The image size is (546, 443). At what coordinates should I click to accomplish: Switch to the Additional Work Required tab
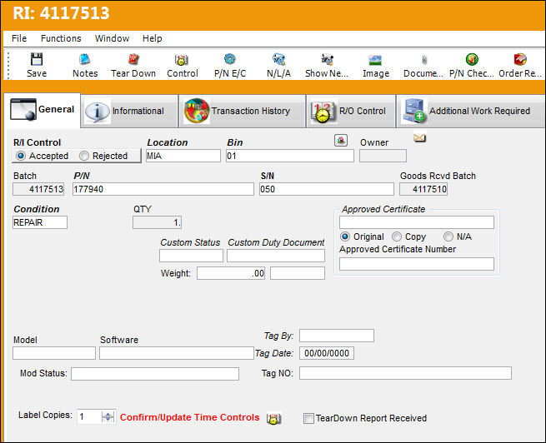[x=471, y=112]
